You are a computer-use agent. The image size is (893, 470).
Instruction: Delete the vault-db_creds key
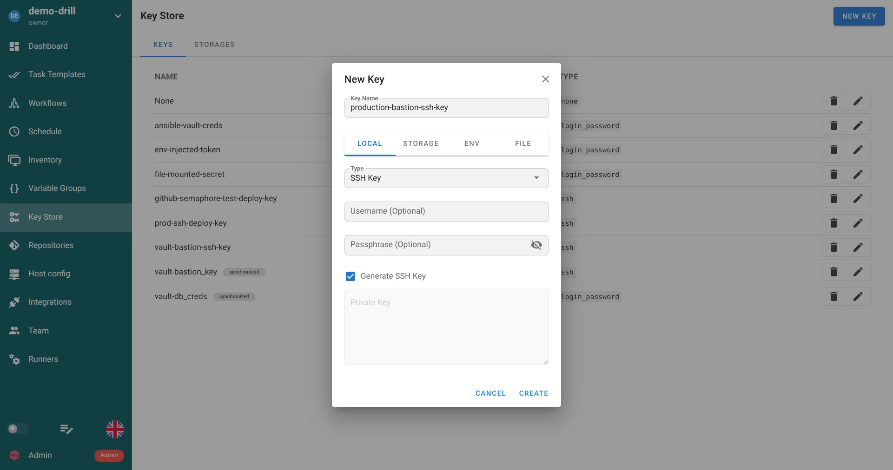(834, 296)
